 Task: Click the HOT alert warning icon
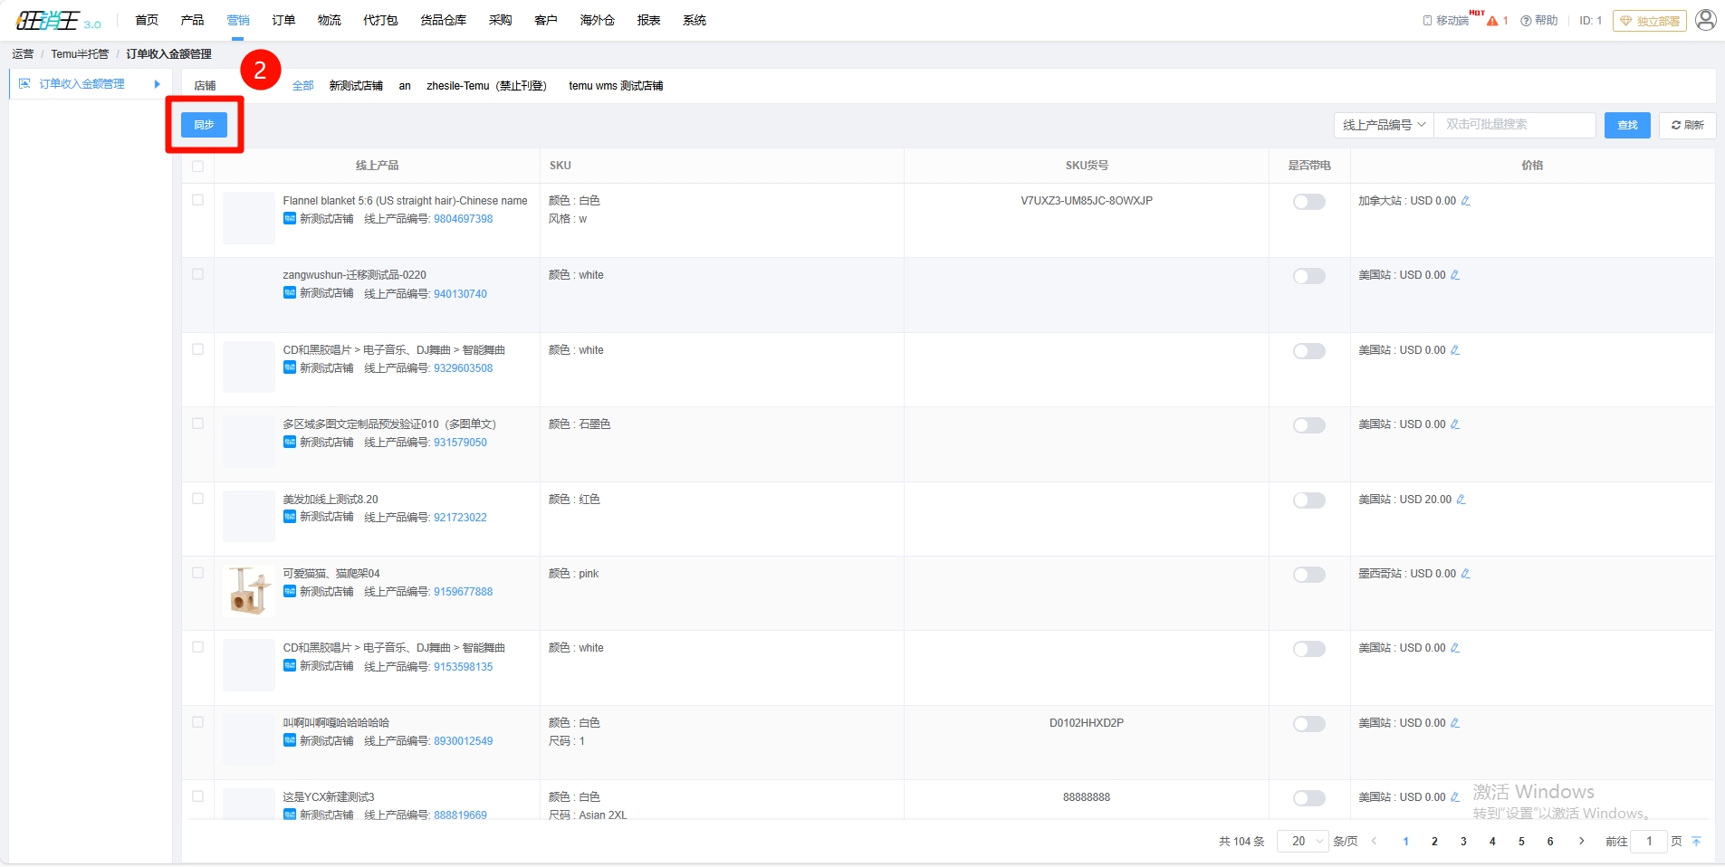[x=1492, y=21]
